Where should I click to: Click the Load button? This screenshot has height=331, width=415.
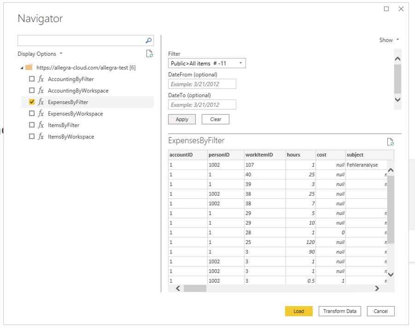[x=298, y=311]
